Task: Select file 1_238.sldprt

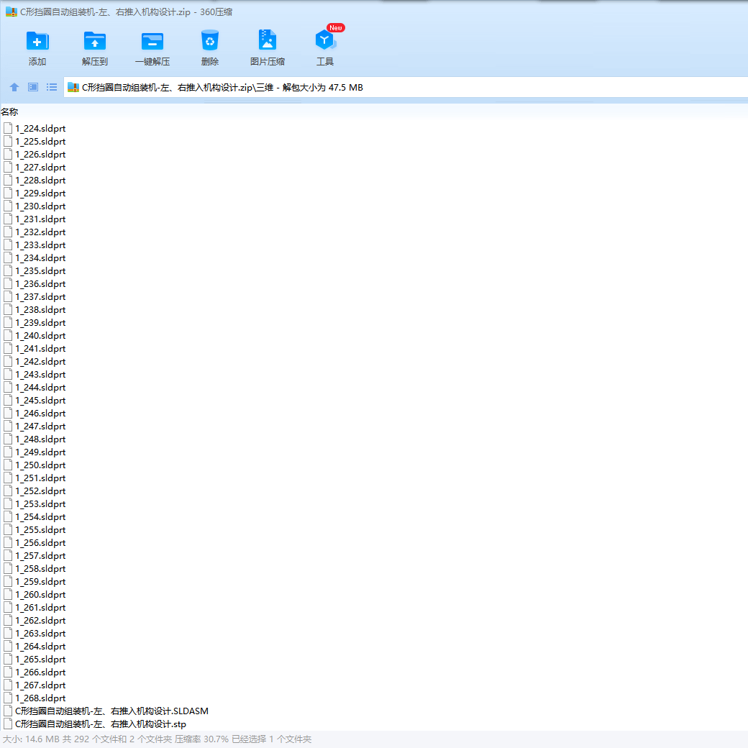Action: (x=40, y=309)
